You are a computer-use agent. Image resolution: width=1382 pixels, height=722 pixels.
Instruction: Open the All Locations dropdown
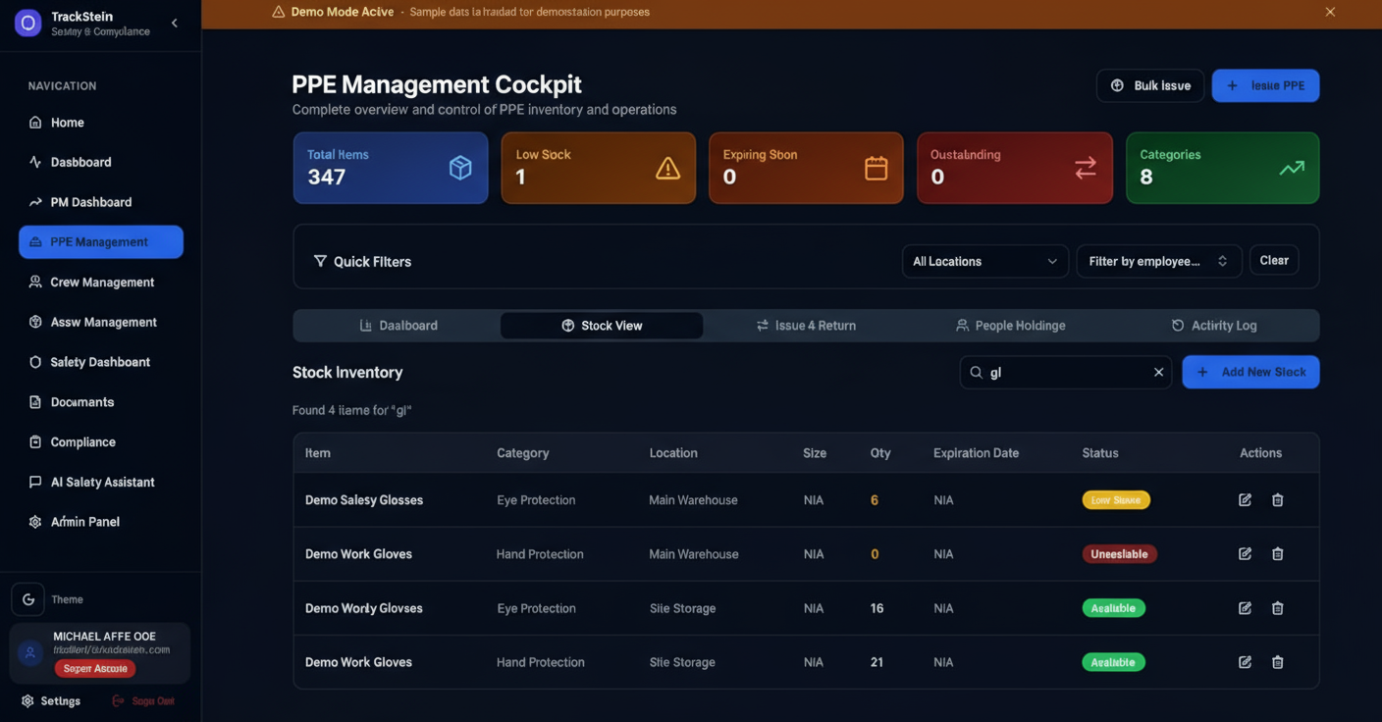[x=984, y=262]
